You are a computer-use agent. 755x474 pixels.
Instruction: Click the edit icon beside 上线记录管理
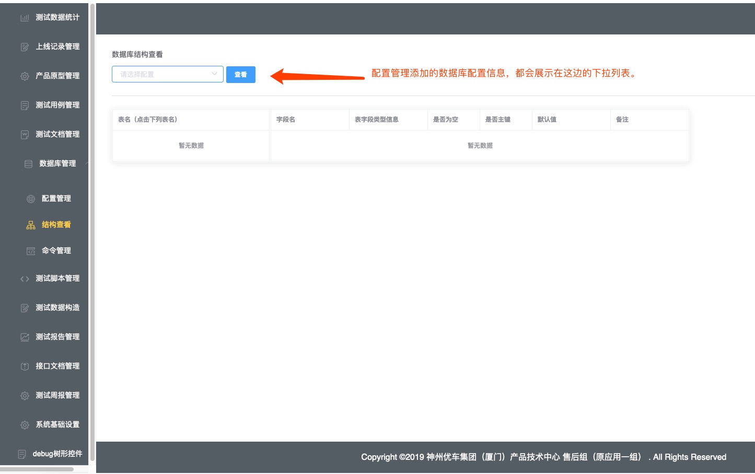tap(25, 47)
